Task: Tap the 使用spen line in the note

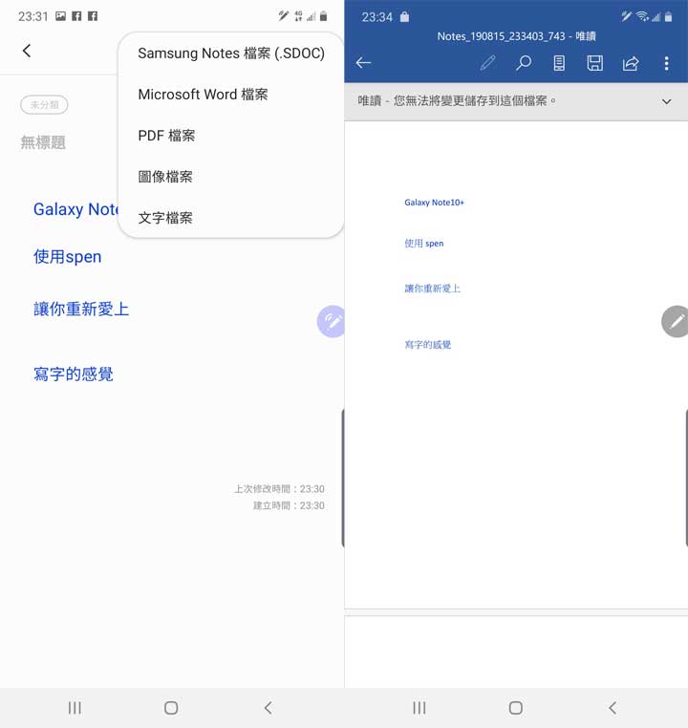Action: coord(67,257)
